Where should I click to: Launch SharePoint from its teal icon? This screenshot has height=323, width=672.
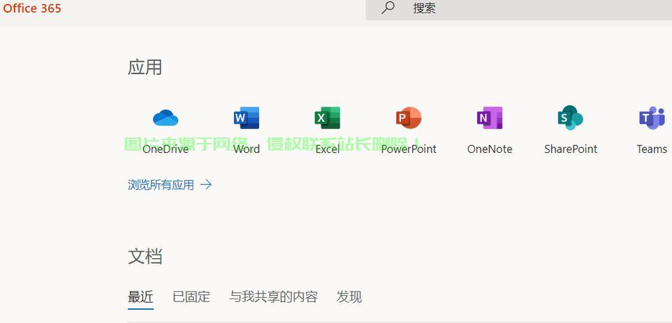tap(571, 118)
